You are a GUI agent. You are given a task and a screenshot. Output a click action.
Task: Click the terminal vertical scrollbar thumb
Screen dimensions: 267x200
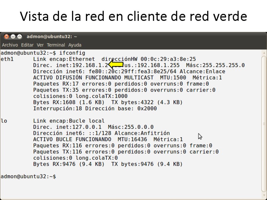pos(264,124)
